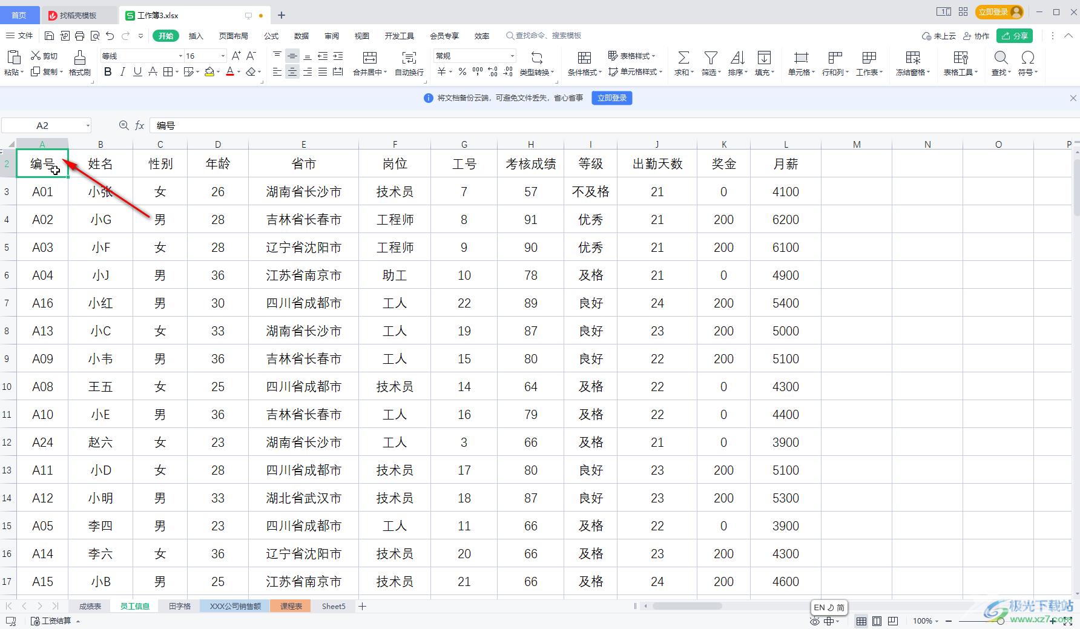Image resolution: width=1080 pixels, height=629 pixels.
Task: Switch to page layout view in status bar
Action: (x=877, y=621)
